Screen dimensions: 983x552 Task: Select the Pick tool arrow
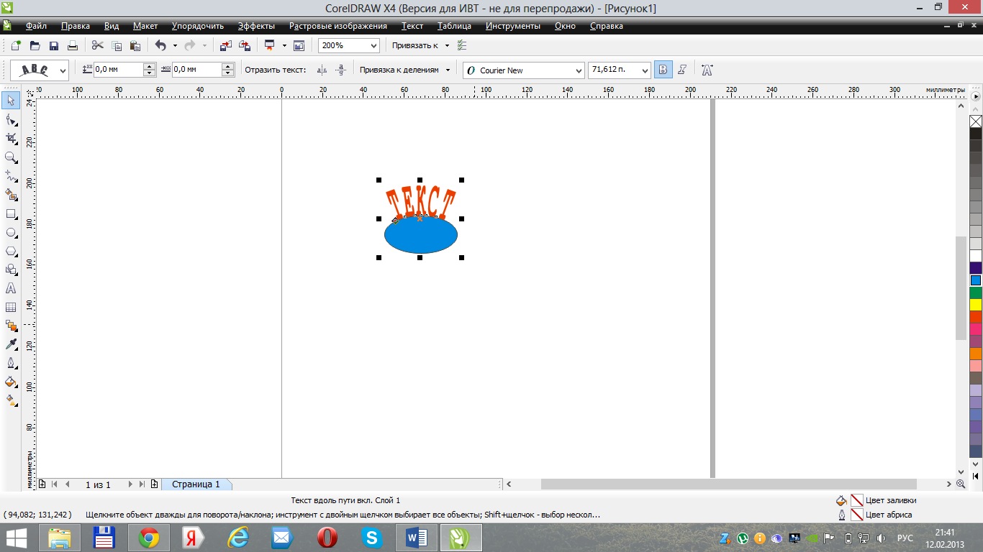(x=11, y=100)
